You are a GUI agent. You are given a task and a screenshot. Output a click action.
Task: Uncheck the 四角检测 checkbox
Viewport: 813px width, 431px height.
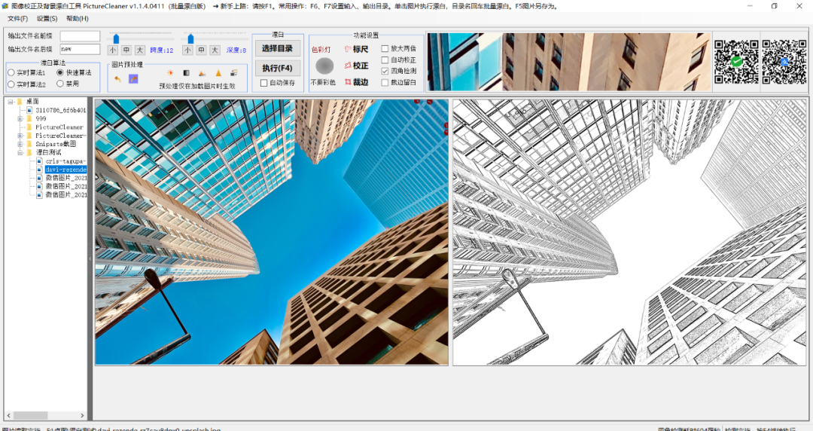385,71
